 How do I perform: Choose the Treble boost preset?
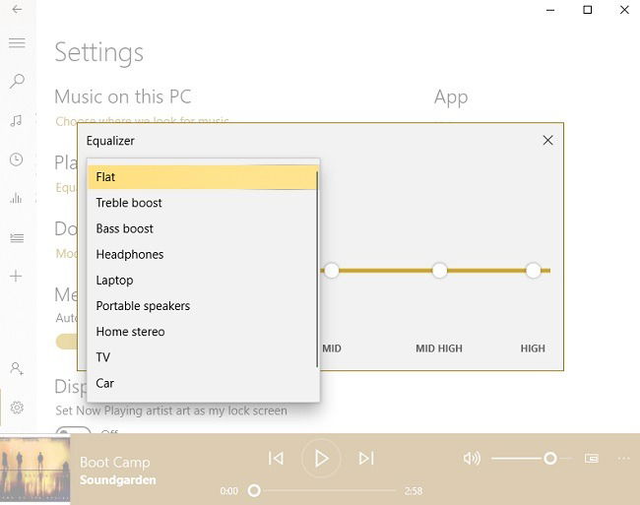click(x=202, y=203)
